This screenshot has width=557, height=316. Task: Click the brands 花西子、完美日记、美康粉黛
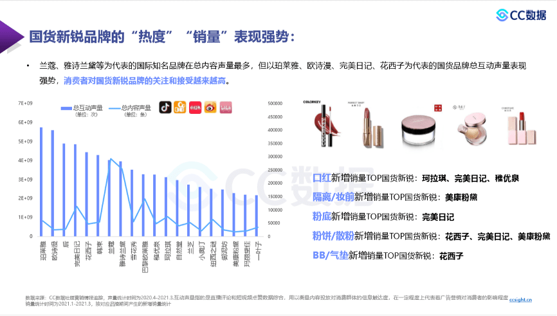click(498, 236)
